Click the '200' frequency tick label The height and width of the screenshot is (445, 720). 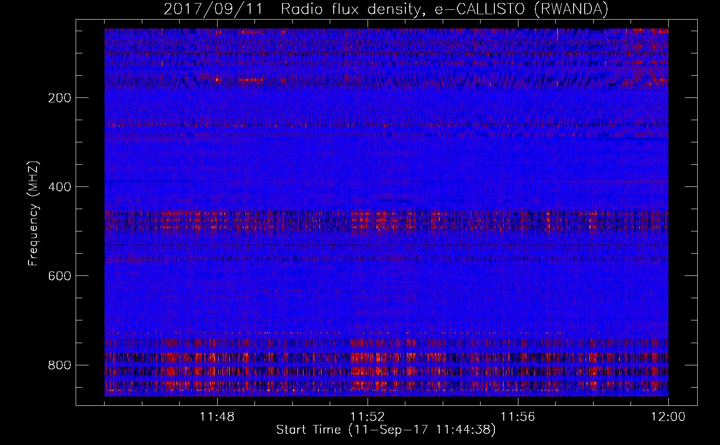click(60, 98)
